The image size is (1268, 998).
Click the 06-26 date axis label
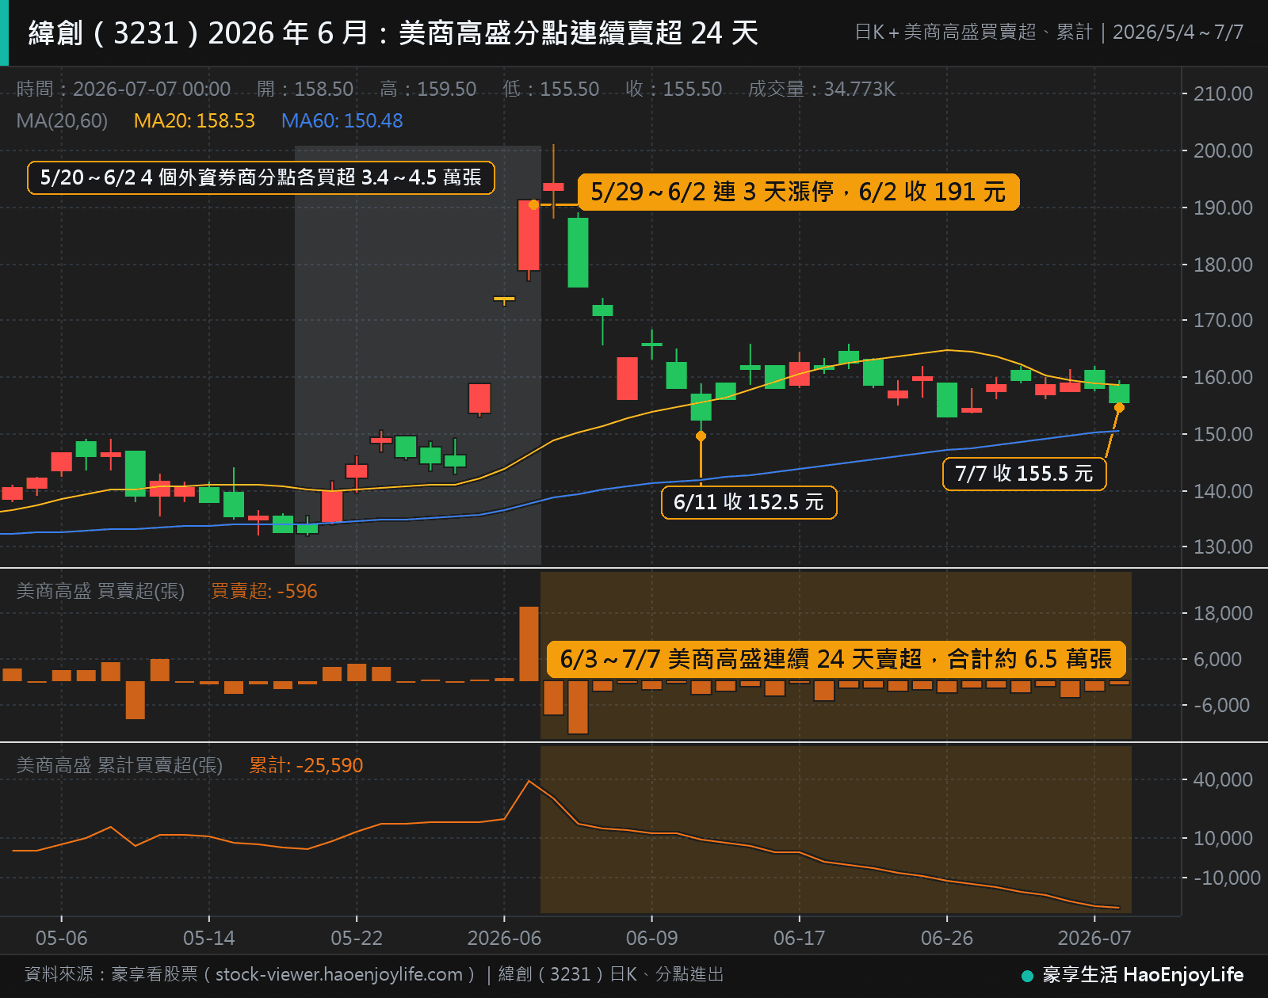[947, 938]
